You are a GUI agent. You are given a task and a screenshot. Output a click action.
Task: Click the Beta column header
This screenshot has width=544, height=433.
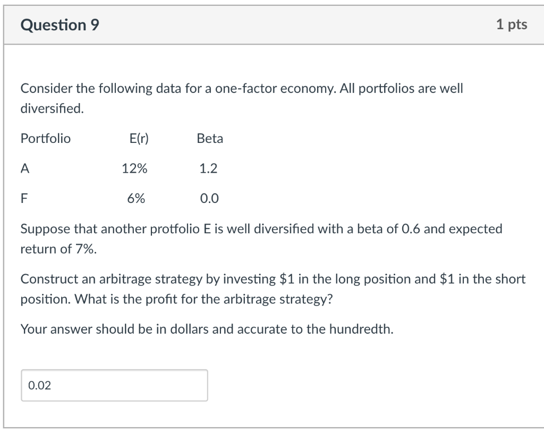[209, 138]
